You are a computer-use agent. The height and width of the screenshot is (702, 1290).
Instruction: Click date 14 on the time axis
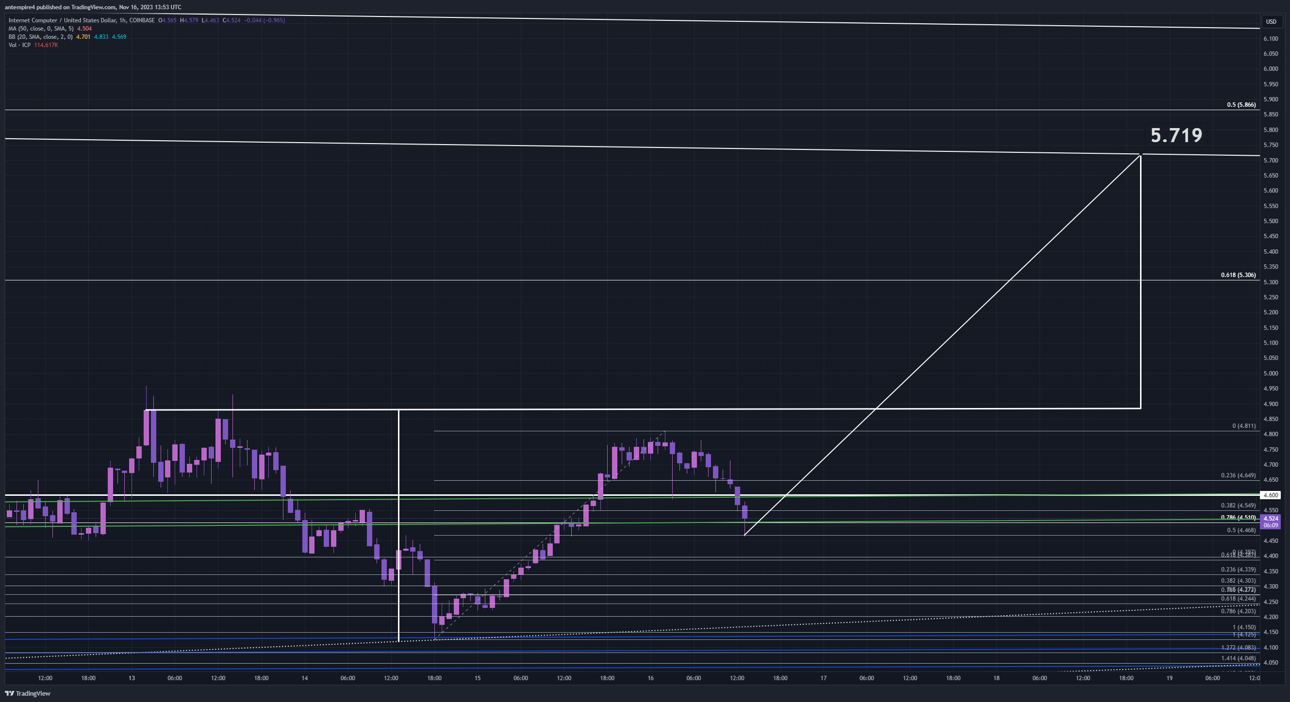click(x=304, y=678)
